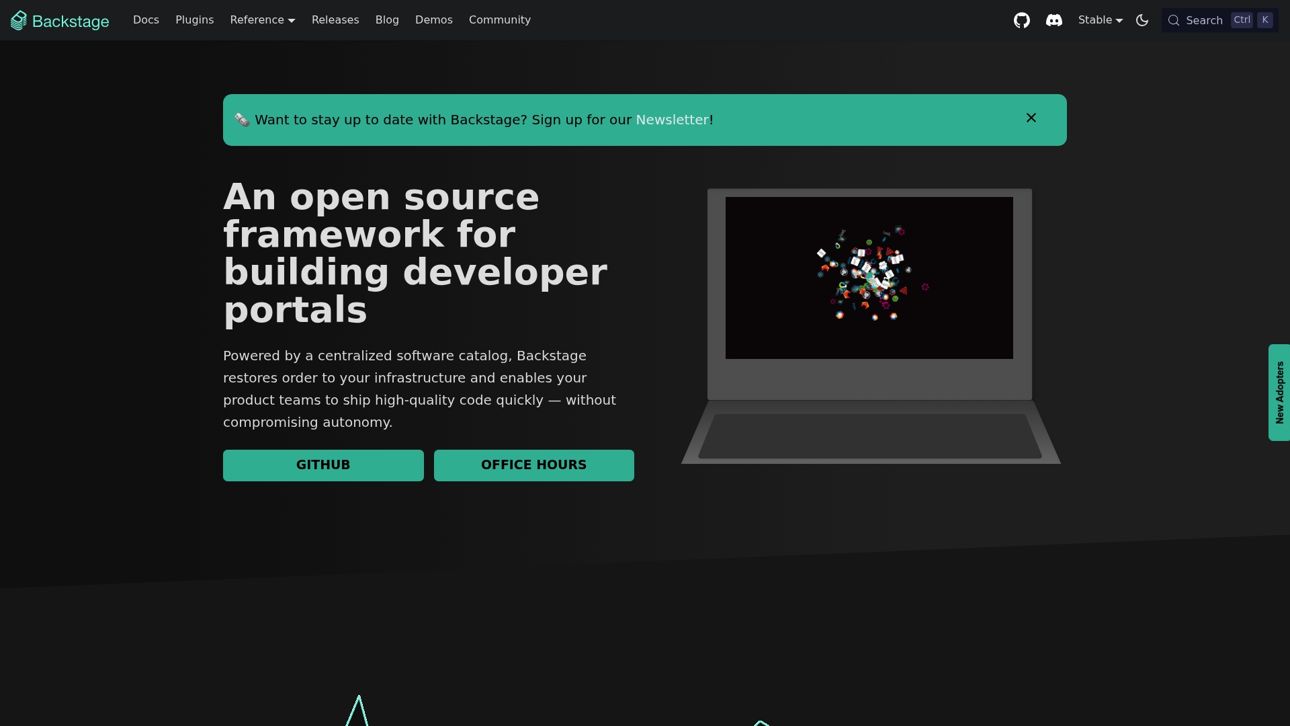Click the headline 'An open source framework'
Viewport: 1290px width, 726px height.
(415, 253)
